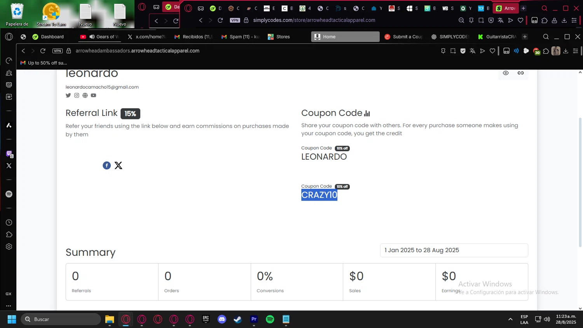This screenshot has height=328, width=583.
Task: Open GX Control speedometer icon in sidebar
Action: (9, 61)
